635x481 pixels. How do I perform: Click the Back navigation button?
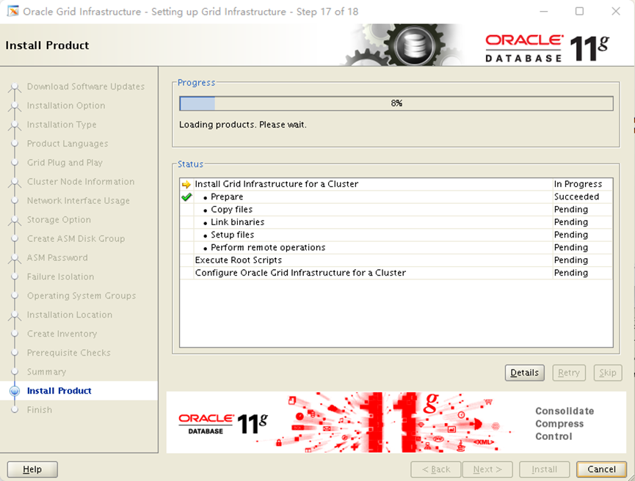(436, 469)
